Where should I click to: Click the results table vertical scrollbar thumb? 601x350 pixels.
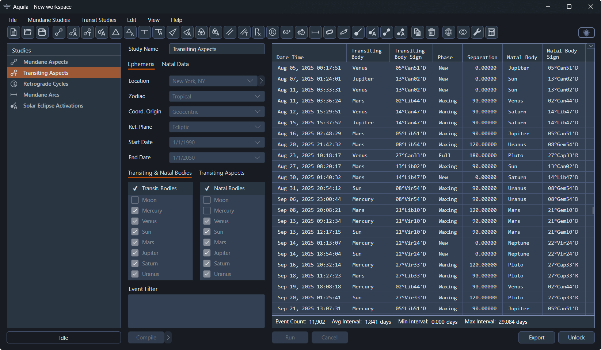pyautogui.click(x=593, y=210)
